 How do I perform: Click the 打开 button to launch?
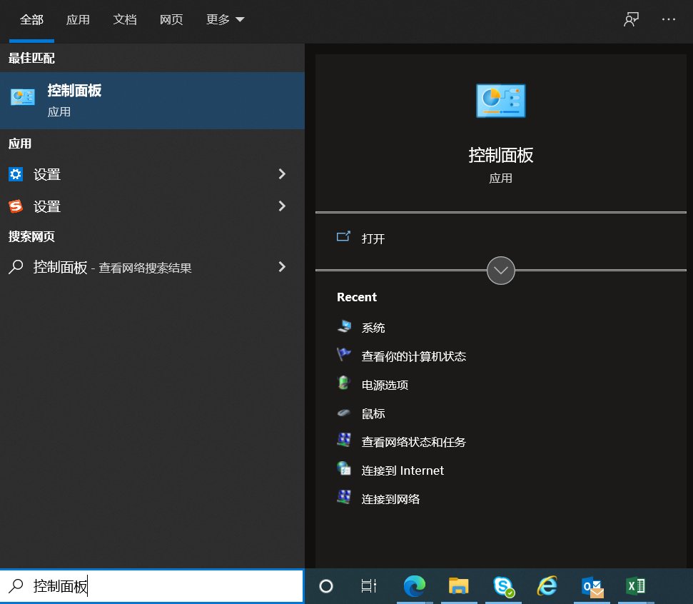tap(369, 238)
